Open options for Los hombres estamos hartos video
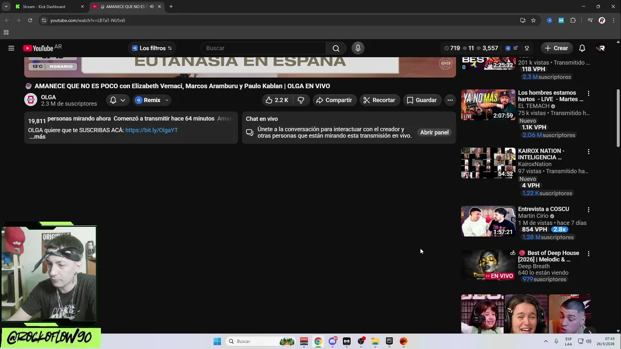 pyautogui.click(x=588, y=93)
